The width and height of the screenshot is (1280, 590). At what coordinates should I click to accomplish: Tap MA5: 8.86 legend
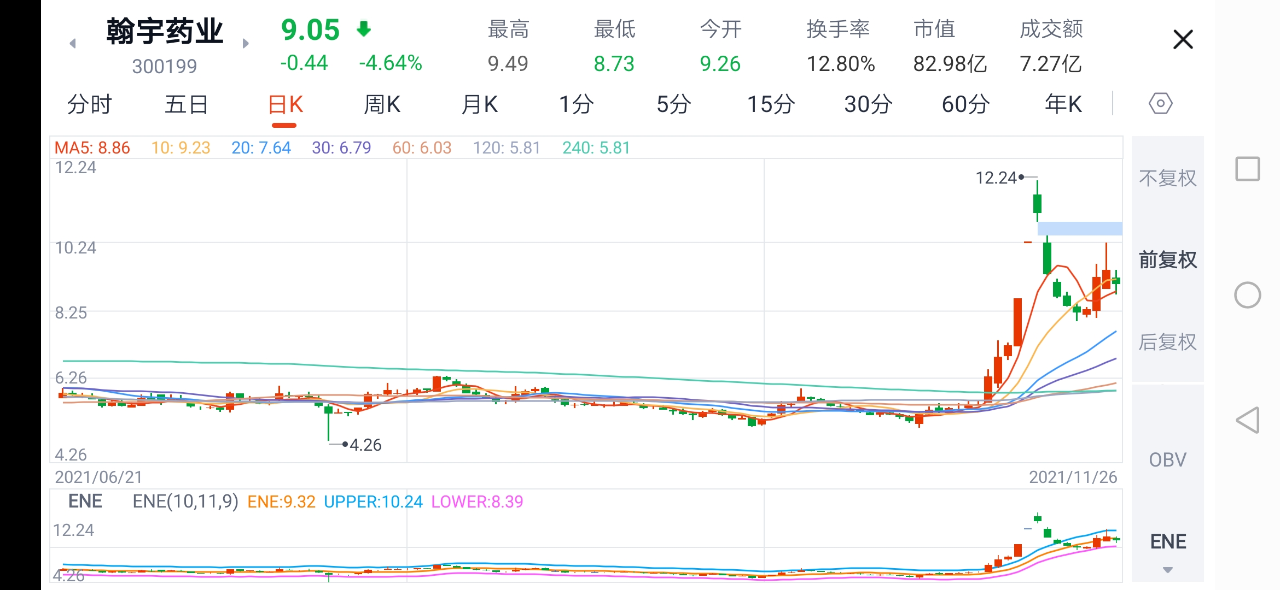92,147
